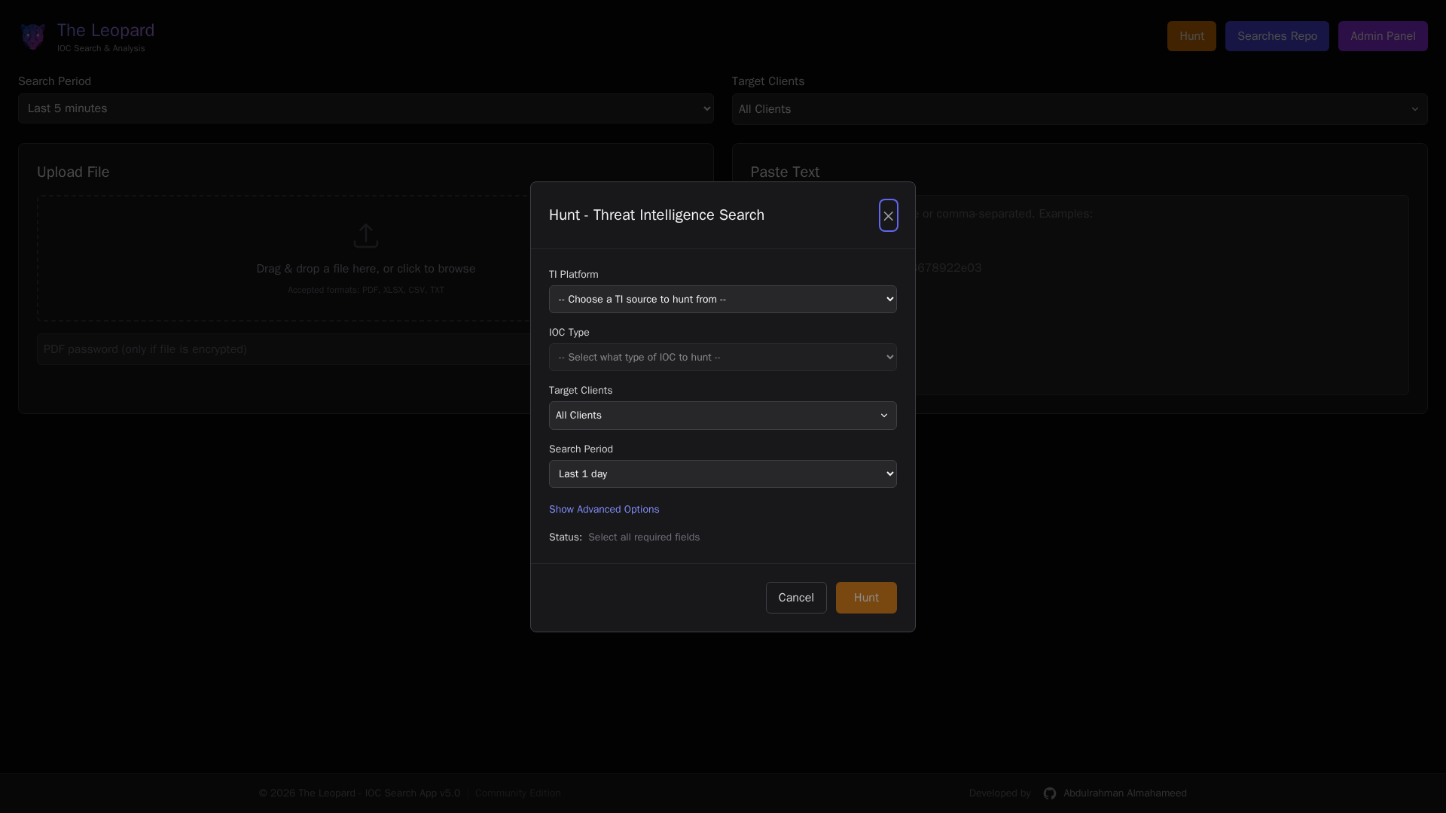Viewport: 1446px width, 813px height.
Task: Open the Admin Panel
Action: pyautogui.click(x=1383, y=35)
